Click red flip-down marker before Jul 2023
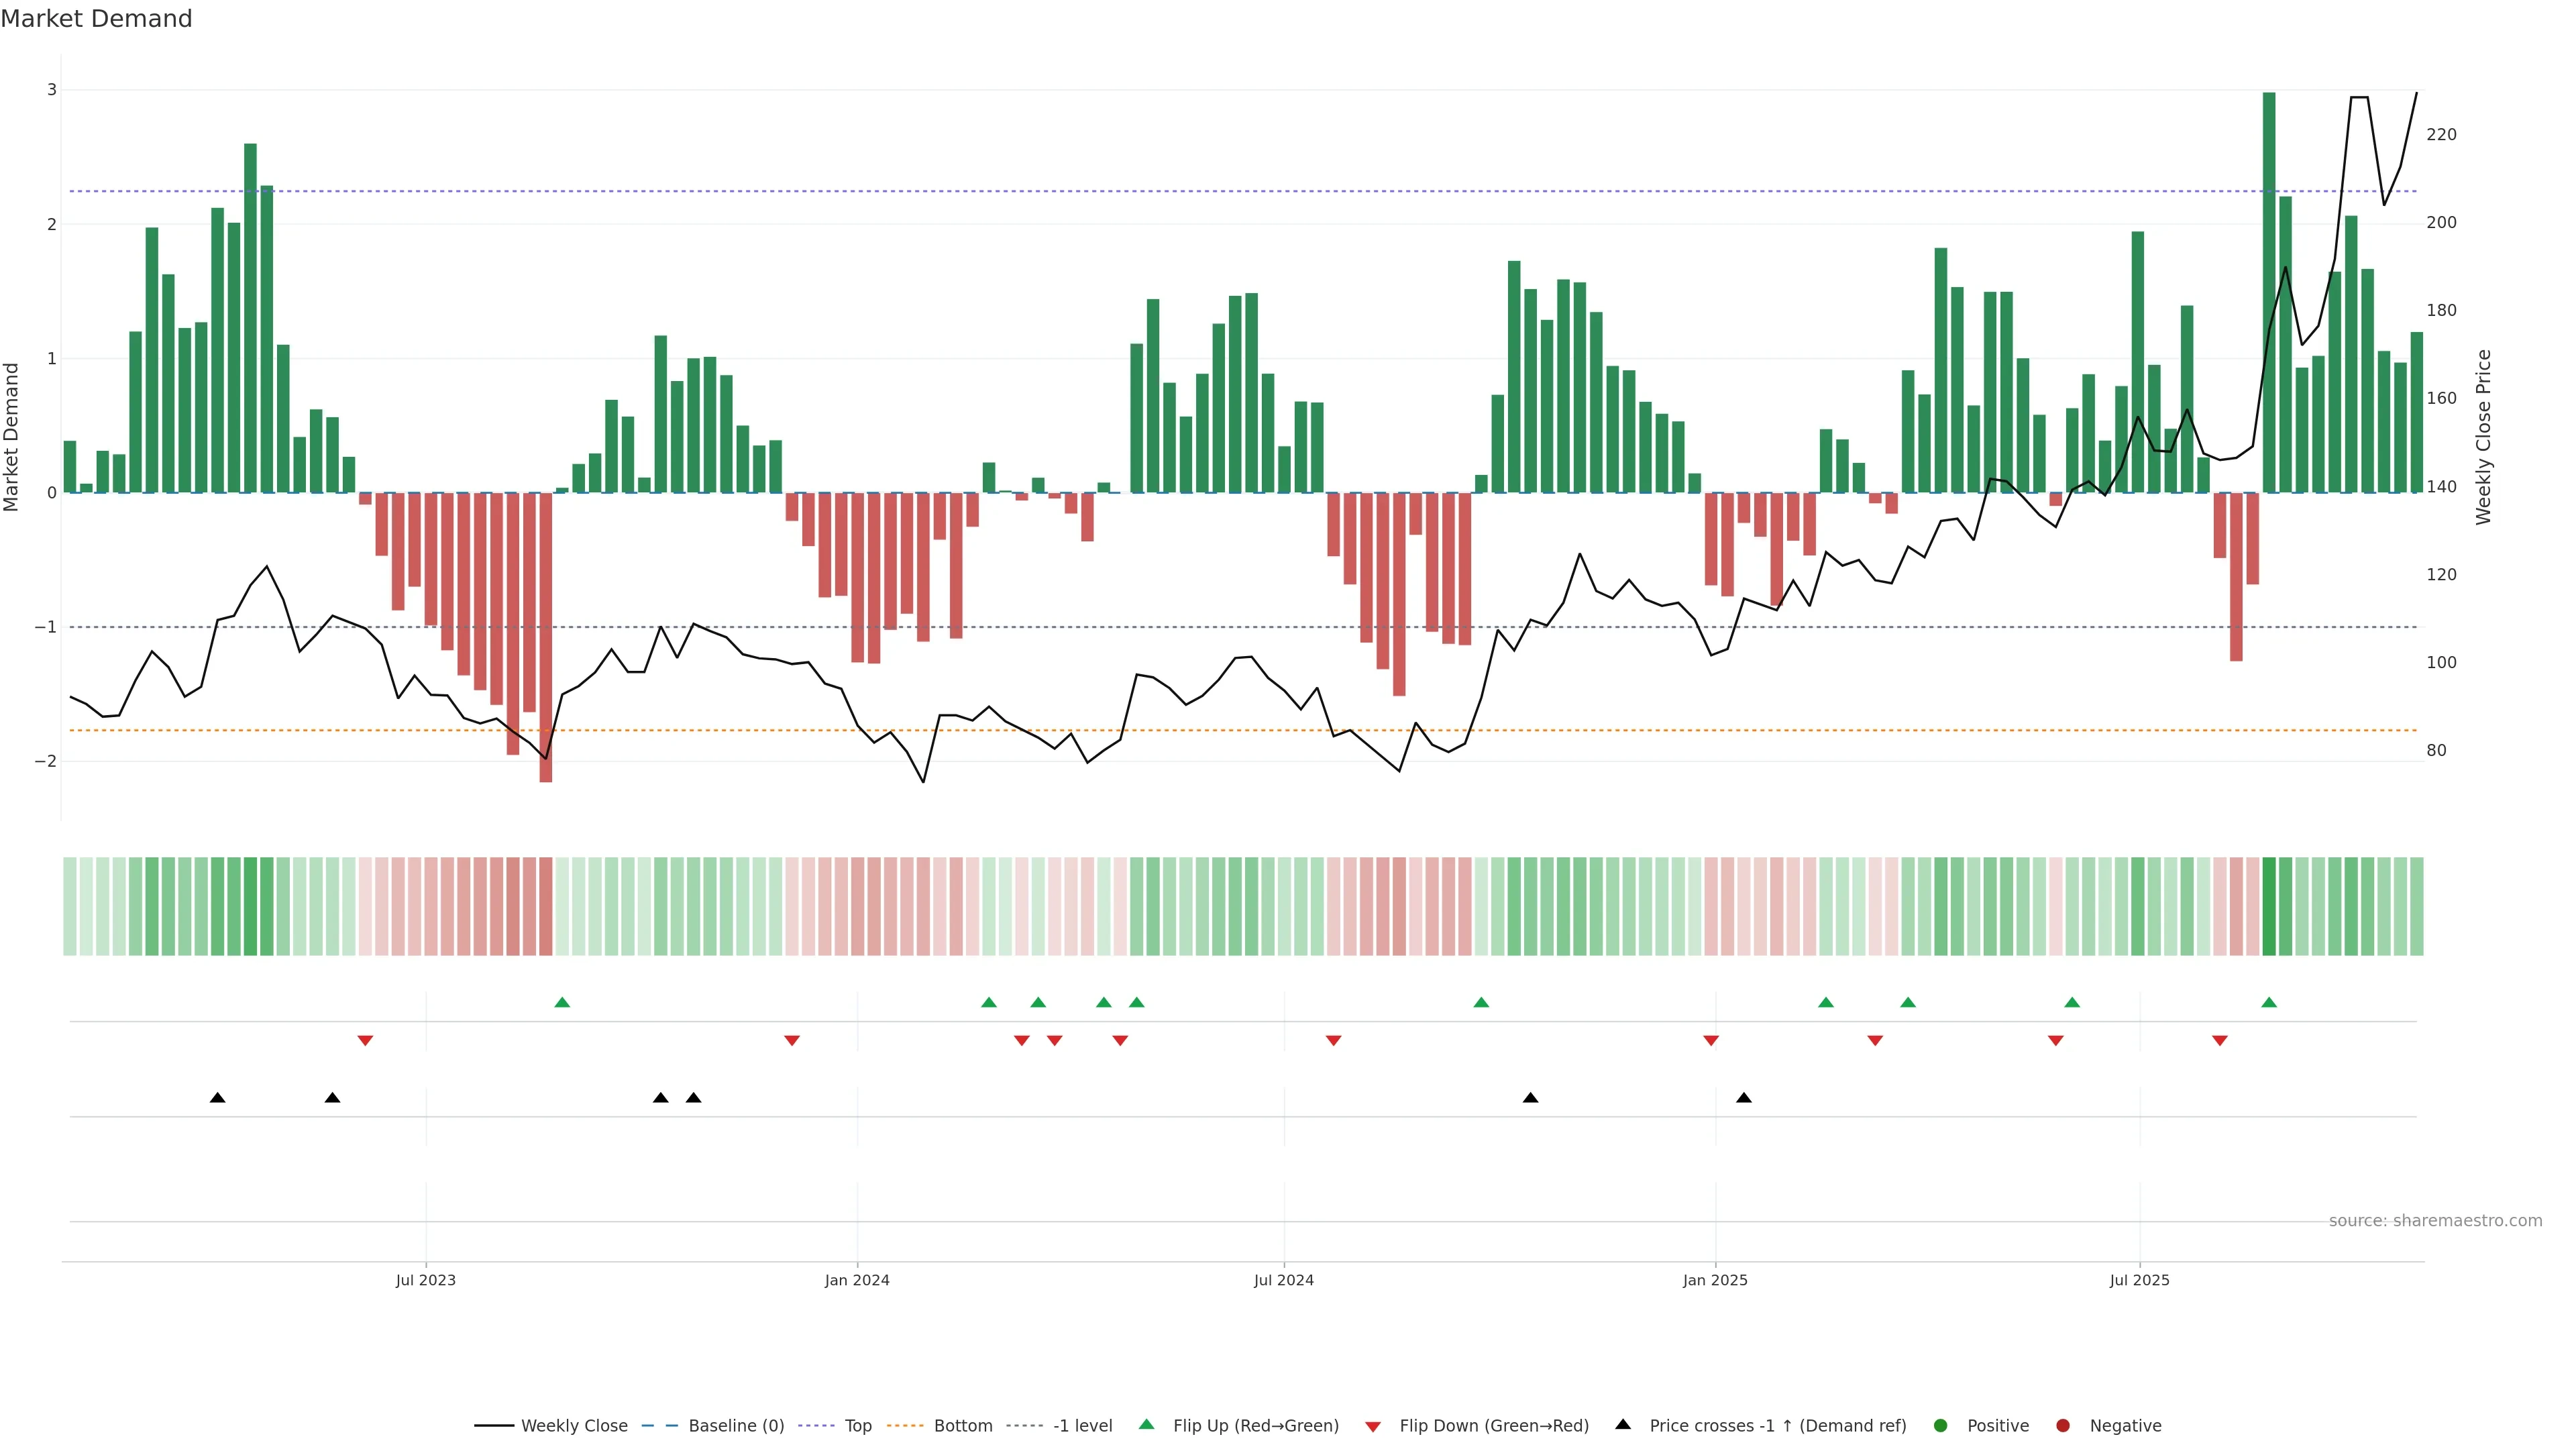 click(x=365, y=1040)
